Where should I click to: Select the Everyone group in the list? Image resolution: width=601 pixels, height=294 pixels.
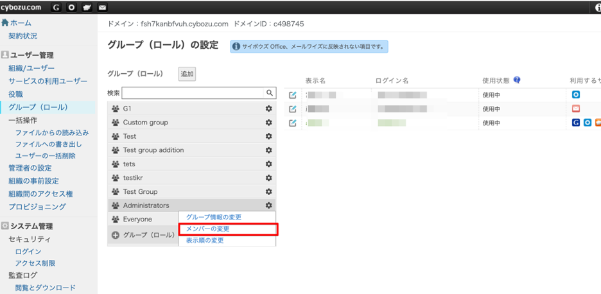pos(137,220)
